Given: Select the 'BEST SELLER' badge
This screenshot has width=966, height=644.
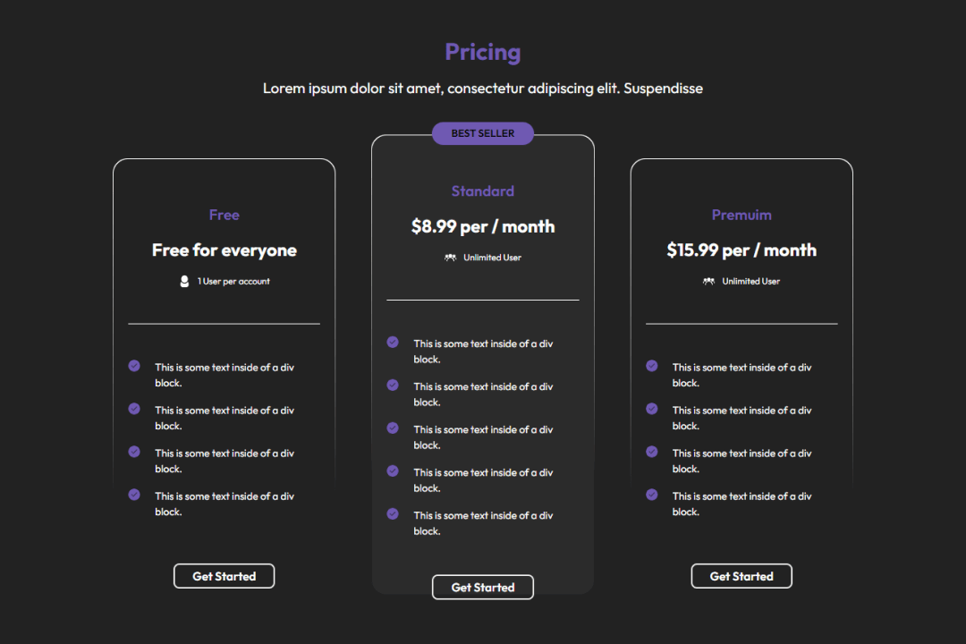Looking at the screenshot, I should pos(483,132).
